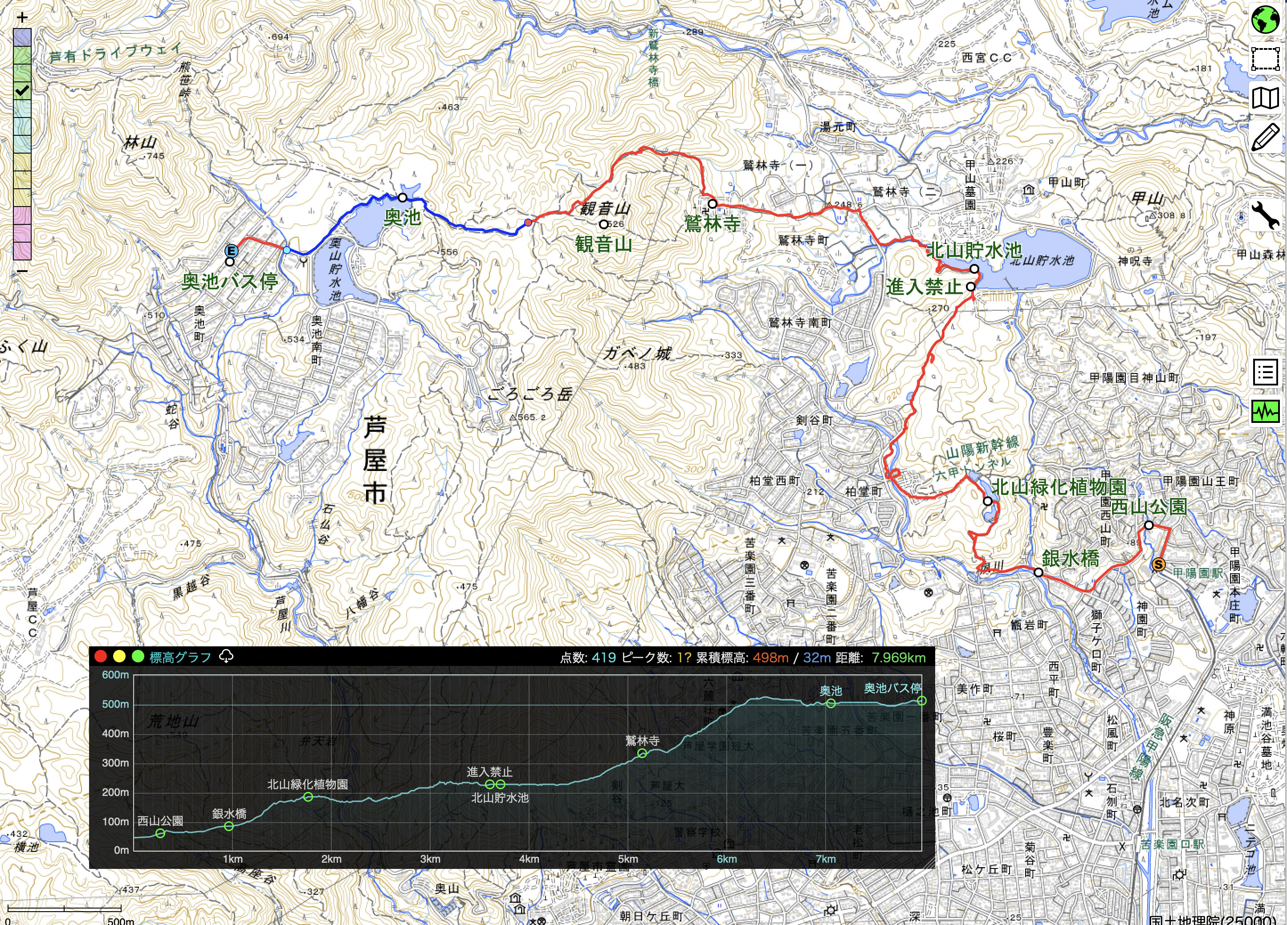Select the checked green zoom level box
Viewport: 1287px width, 925px height.
point(22,90)
